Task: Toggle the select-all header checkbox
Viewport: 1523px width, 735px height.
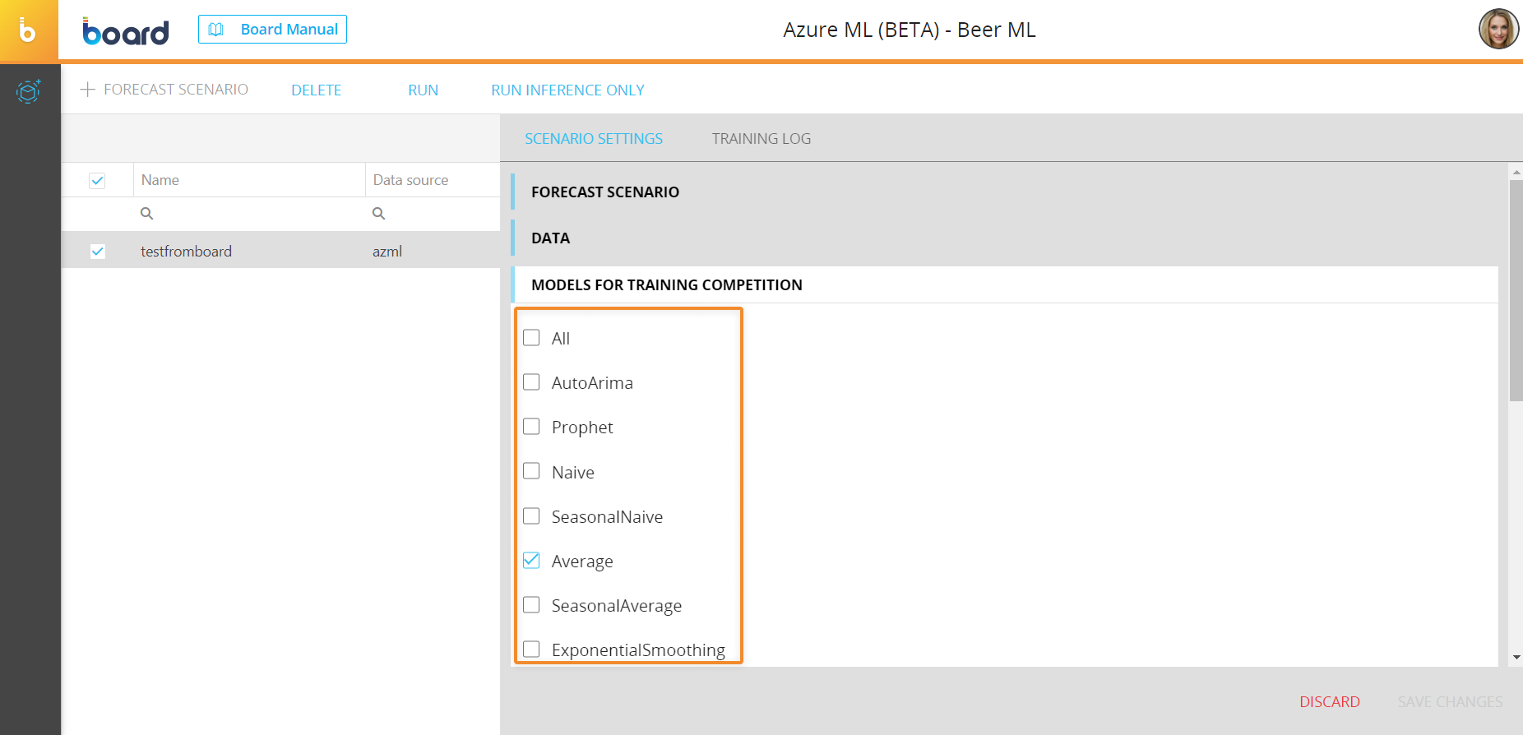Action: [x=97, y=180]
